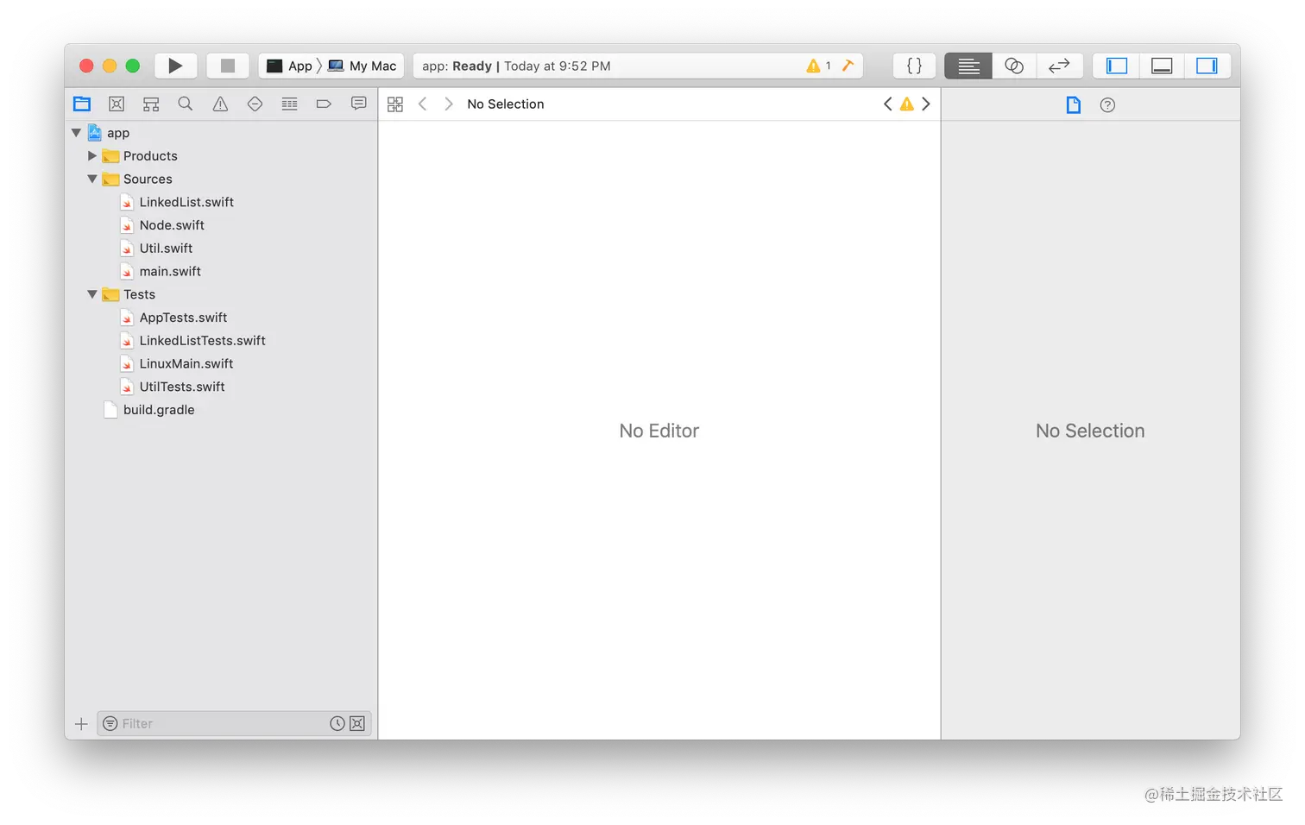1305x825 pixels.
Task: Open the Debug navigator
Action: (289, 104)
